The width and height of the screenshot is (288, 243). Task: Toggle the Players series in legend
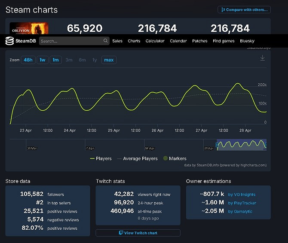pyautogui.click(x=101, y=158)
